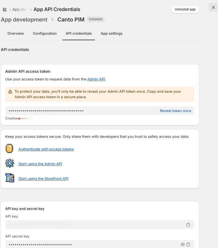Open Start using the Storefront API link
This screenshot has width=218, height=248.
[x=43, y=179]
